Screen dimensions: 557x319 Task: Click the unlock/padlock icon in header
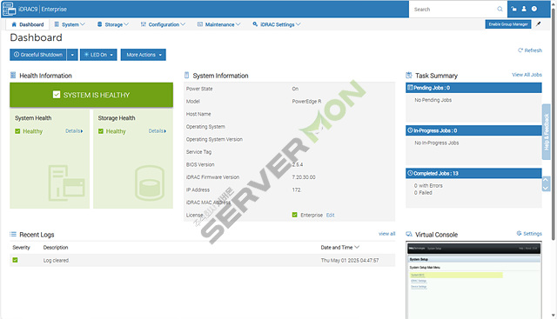pyautogui.click(x=514, y=9)
